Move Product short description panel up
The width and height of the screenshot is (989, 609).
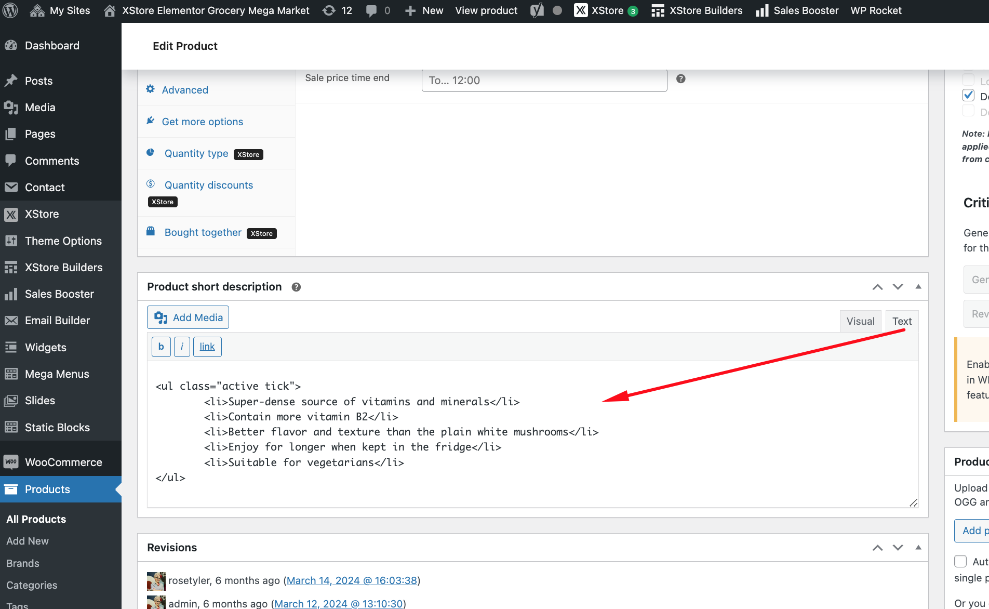coord(878,287)
